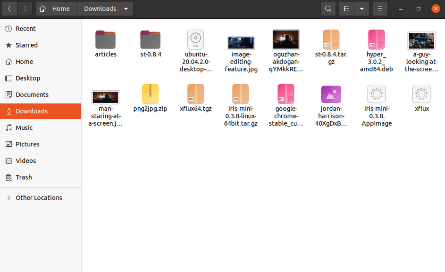Open Documents in the sidebar
The height and width of the screenshot is (272, 445).
41,95
